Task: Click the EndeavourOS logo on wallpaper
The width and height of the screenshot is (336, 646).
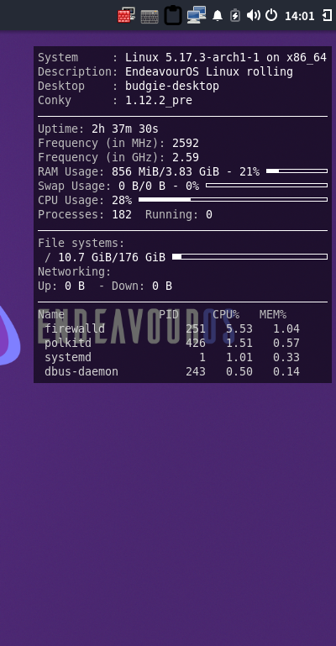Action: pyautogui.click(x=9, y=334)
